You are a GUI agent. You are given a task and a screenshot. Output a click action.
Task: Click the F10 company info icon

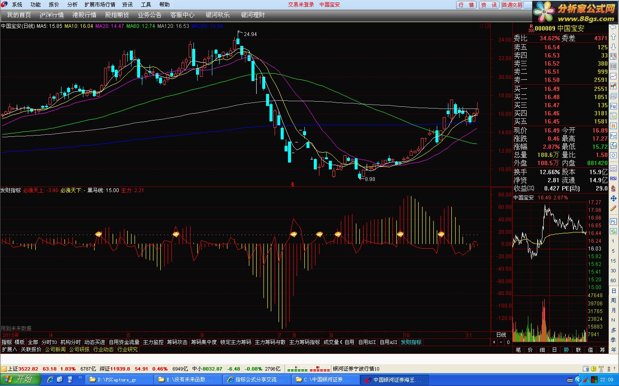point(613,106)
